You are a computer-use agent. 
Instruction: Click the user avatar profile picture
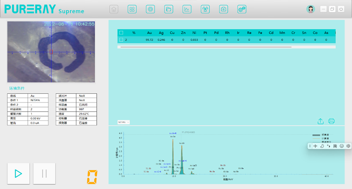pyautogui.click(x=310, y=9)
